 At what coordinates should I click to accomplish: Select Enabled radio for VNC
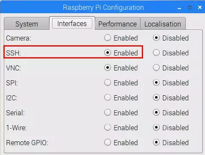point(108,68)
